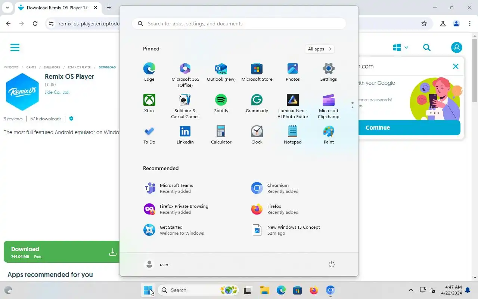This screenshot has width=478, height=299.
Task: Go to EMULATORS breadcrumb link
Action: coord(52,67)
